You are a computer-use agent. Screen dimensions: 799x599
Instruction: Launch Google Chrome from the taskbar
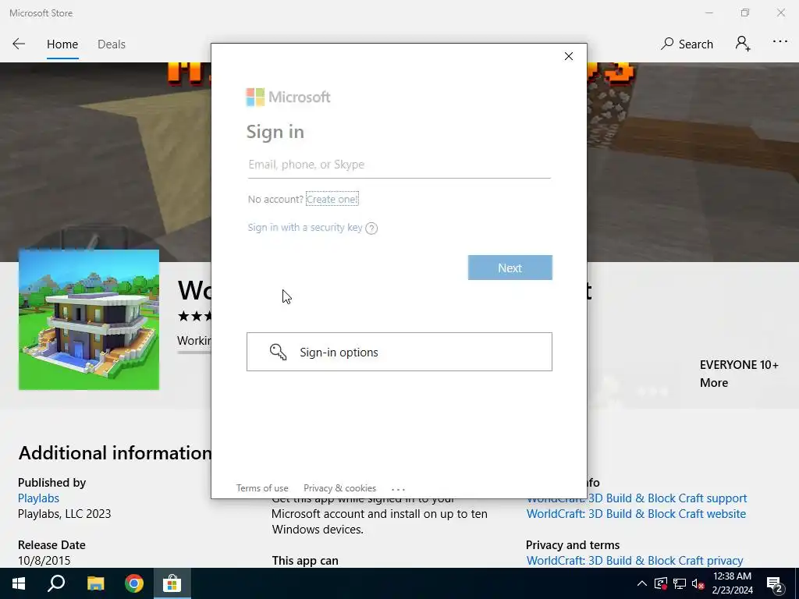[134, 583]
